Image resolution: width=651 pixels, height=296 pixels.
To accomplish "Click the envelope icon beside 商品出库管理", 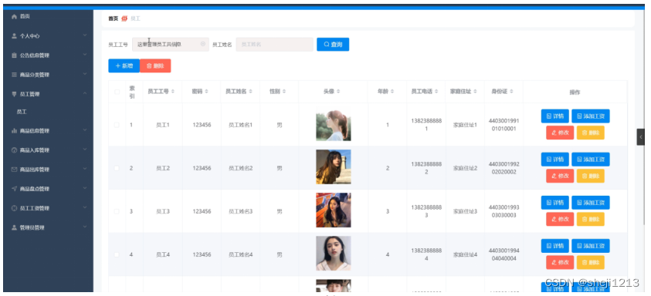I will [14, 170].
